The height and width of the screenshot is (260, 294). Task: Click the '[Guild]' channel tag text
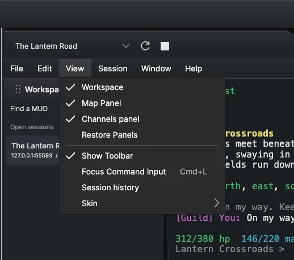pyautogui.click(x=195, y=218)
